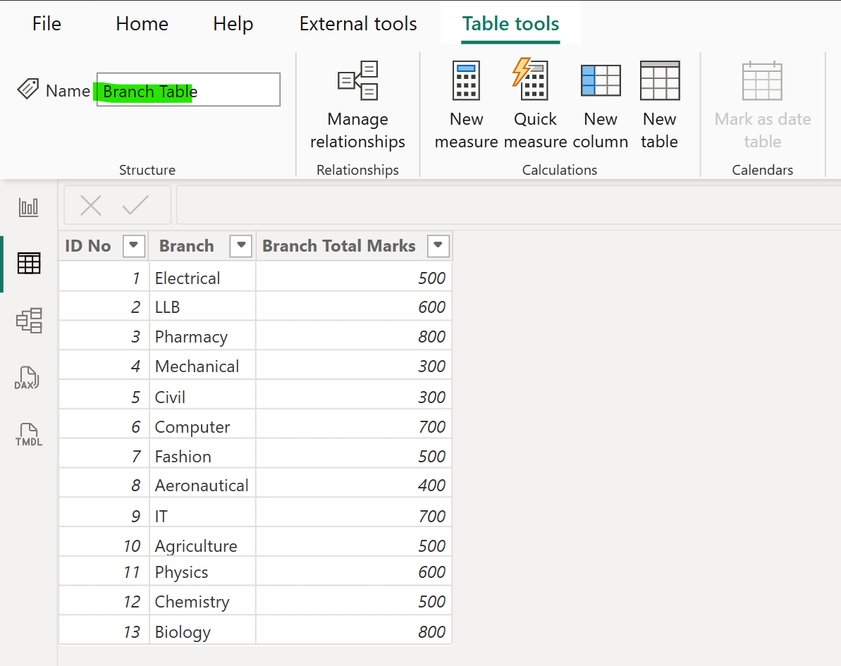This screenshot has width=841, height=666.
Task: Switch to Model view in the sidebar
Action: tap(28, 321)
